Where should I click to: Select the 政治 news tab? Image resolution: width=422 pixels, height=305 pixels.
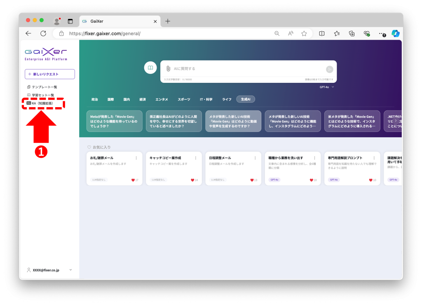pyautogui.click(x=95, y=99)
